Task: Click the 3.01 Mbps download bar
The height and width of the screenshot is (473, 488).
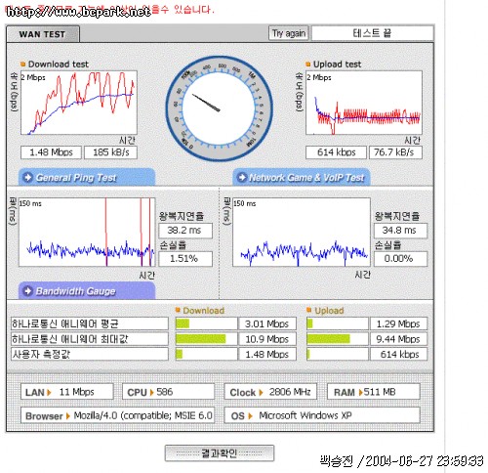Action: tap(206, 323)
